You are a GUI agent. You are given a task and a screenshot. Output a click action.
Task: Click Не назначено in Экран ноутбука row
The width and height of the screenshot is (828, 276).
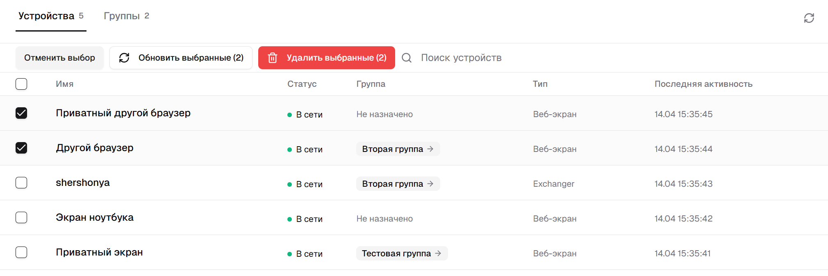pyautogui.click(x=384, y=219)
